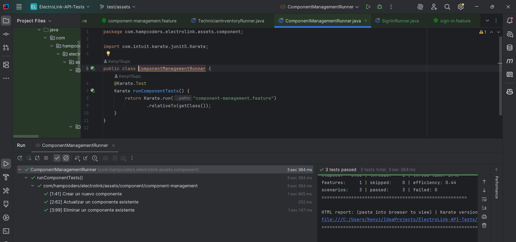The width and height of the screenshot is (516, 242).
Task: Open the AI chat tool window on the right sidebar
Action: click(x=510, y=34)
